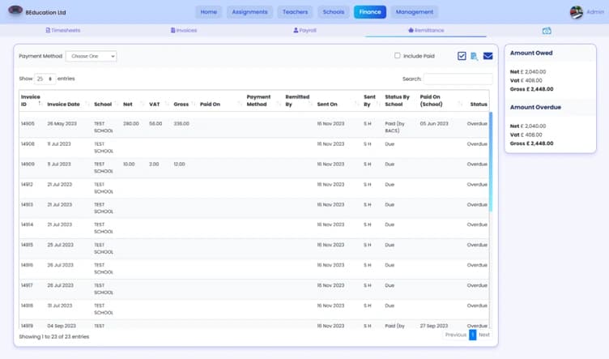Screen dimensions: 609x359
Task: Open the Payment Method dropdown
Action: click(91, 56)
